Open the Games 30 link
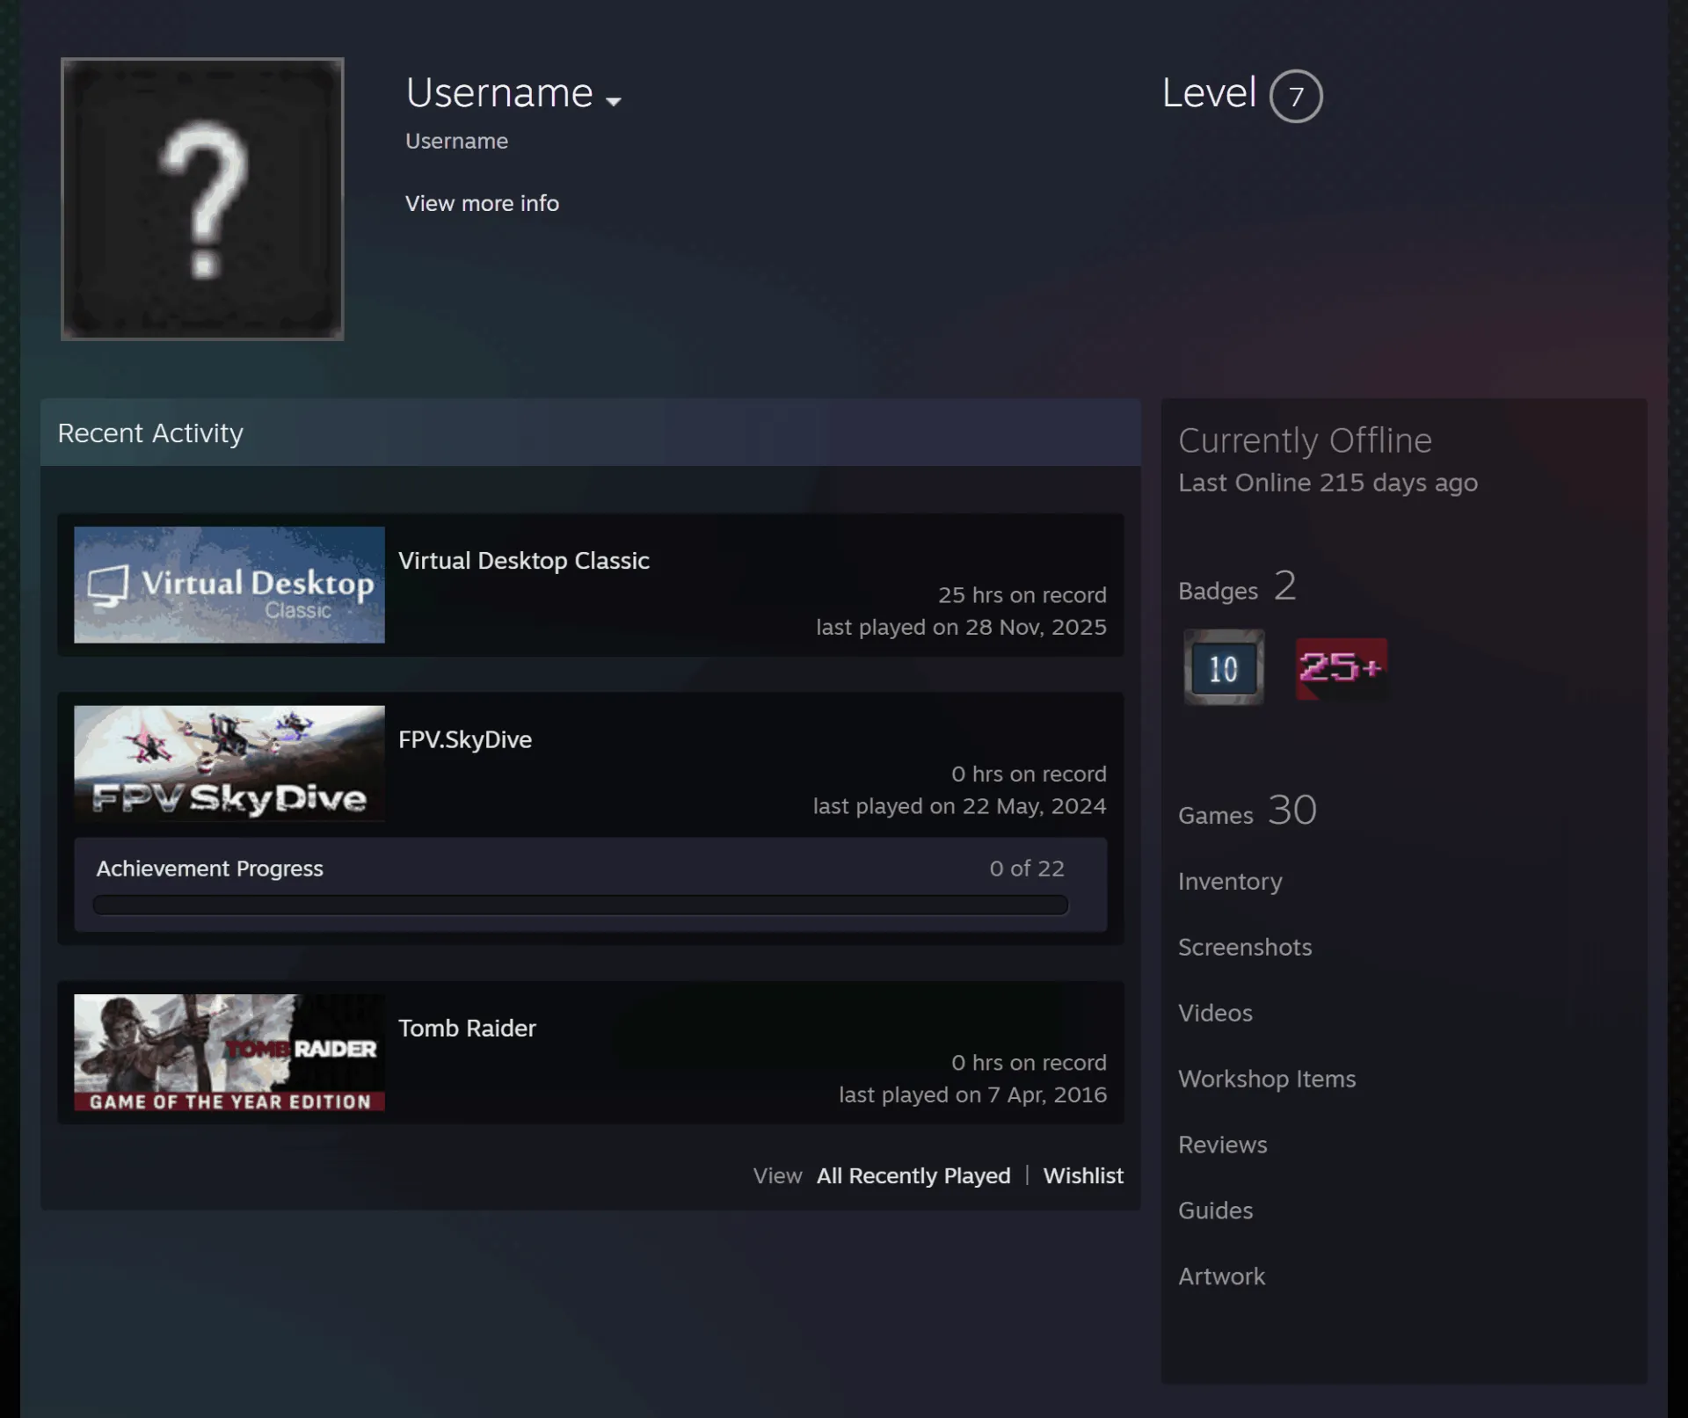The width and height of the screenshot is (1688, 1418). coord(1248,810)
